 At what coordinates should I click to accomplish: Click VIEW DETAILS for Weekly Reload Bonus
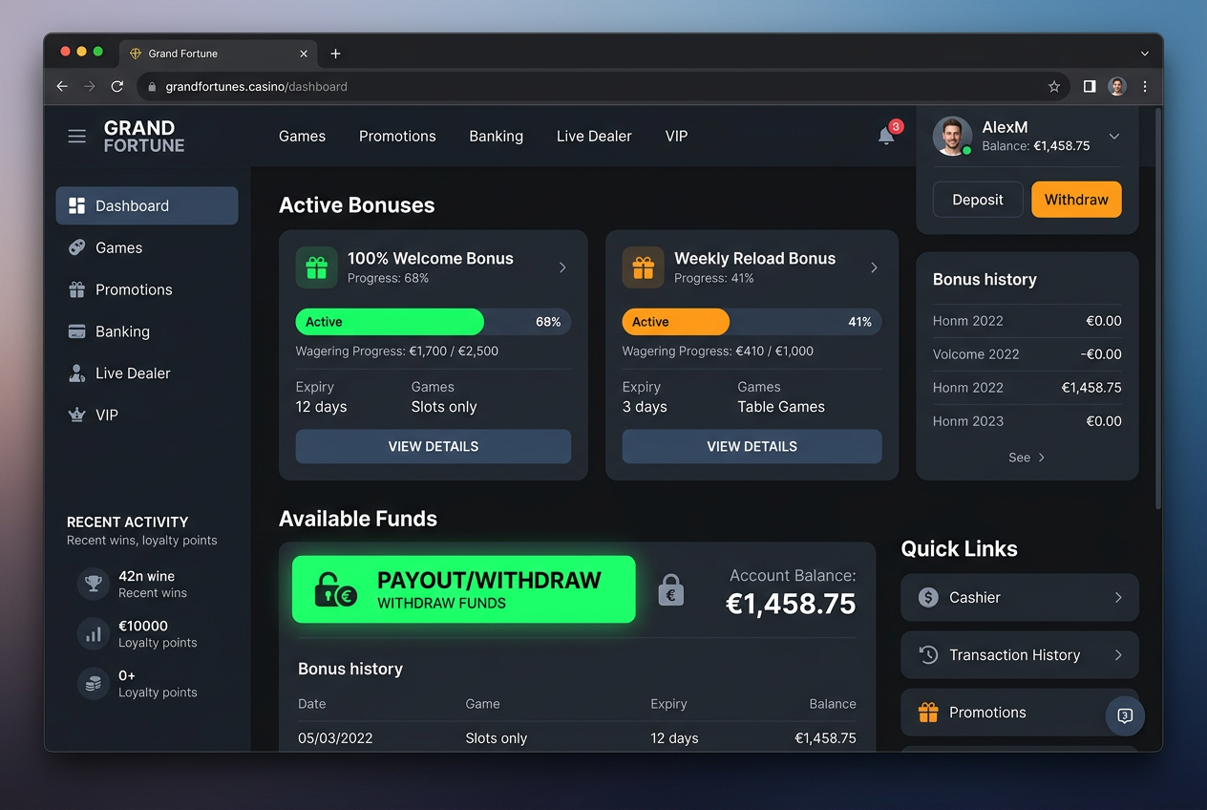[x=752, y=446]
